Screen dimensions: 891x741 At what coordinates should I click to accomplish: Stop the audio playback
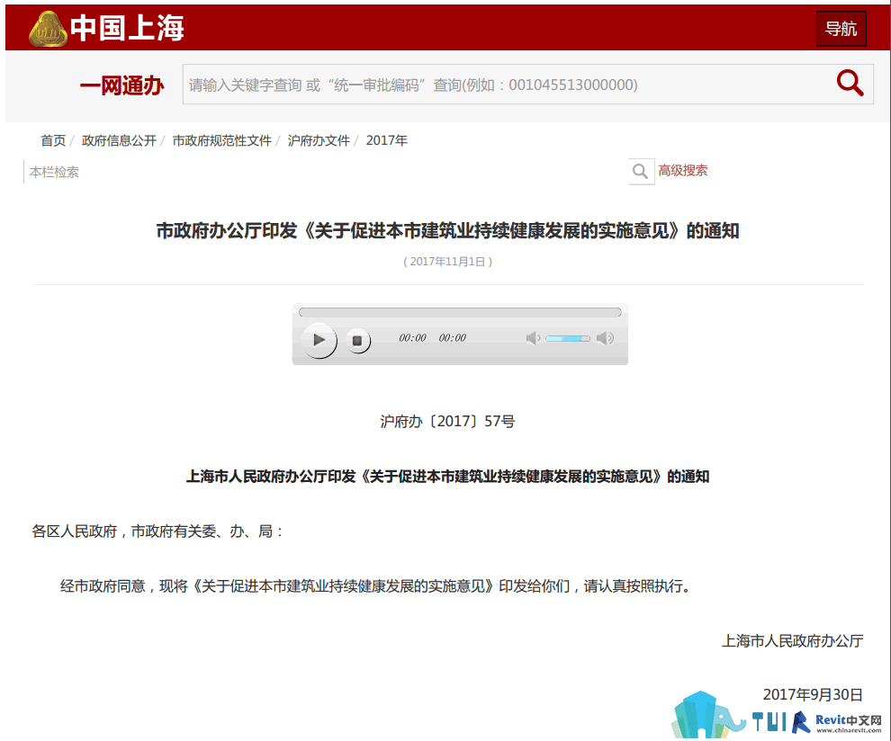pos(357,341)
